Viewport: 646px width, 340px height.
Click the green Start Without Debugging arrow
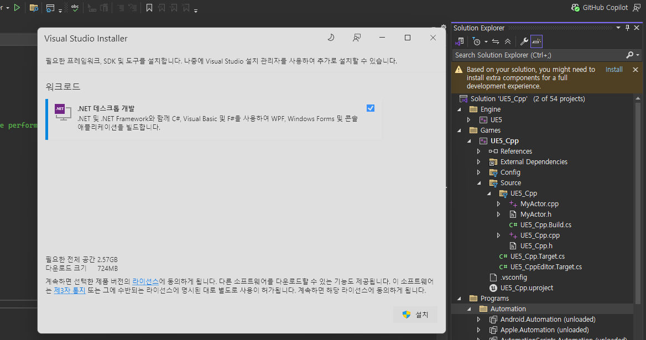[17, 8]
